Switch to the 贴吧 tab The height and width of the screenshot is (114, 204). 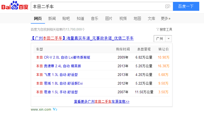click(66, 18)
